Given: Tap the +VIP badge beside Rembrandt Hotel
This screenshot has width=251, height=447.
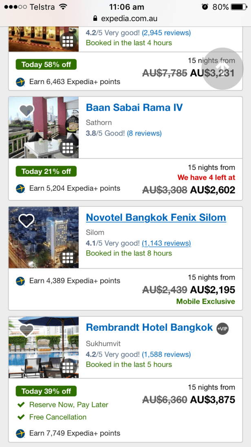Looking at the screenshot, I should [222, 328].
